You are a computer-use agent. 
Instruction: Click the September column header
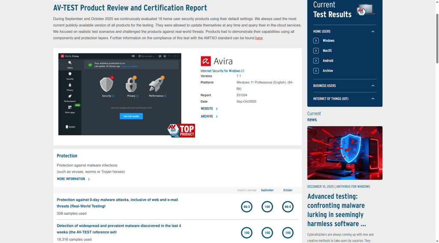(x=267, y=190)
